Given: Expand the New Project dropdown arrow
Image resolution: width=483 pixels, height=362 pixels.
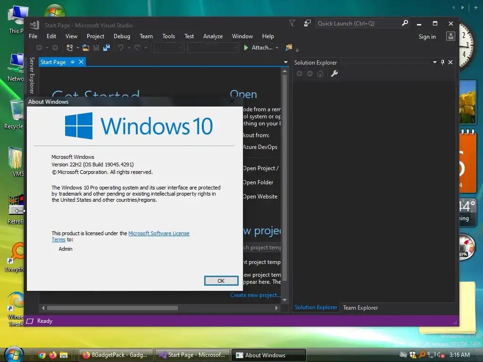Looking at the screenshot, I should [78, 48].
